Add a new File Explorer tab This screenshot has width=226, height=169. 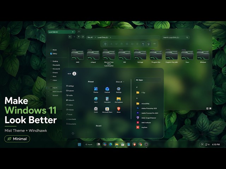tap(79, 31)
